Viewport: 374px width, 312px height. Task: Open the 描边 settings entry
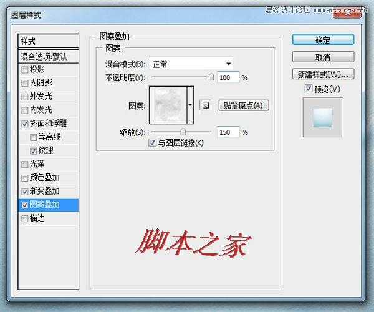coord(37,218)
